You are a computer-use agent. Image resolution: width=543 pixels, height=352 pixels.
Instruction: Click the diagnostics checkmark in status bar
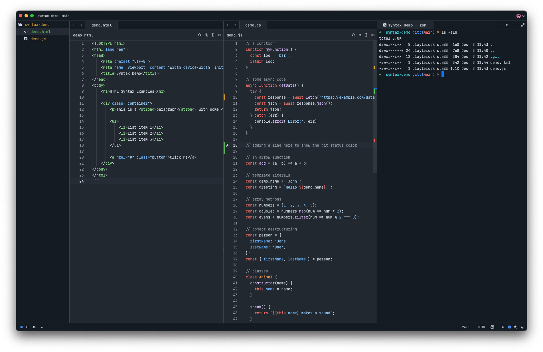point(42,327)
